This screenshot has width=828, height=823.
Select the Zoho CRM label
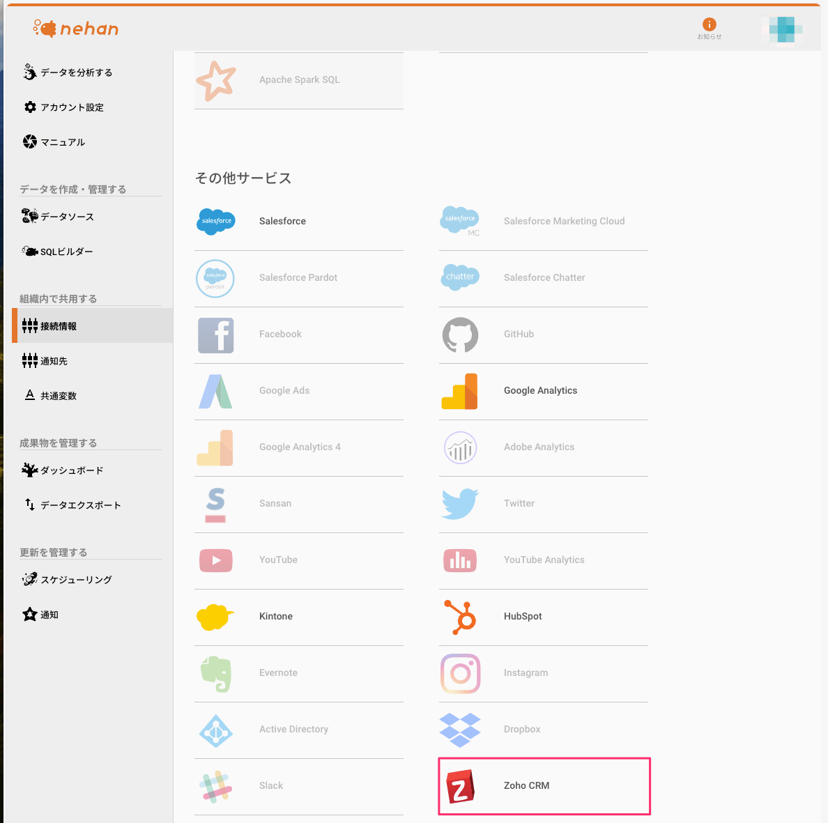pyautogui.click(x=526, y=785)
